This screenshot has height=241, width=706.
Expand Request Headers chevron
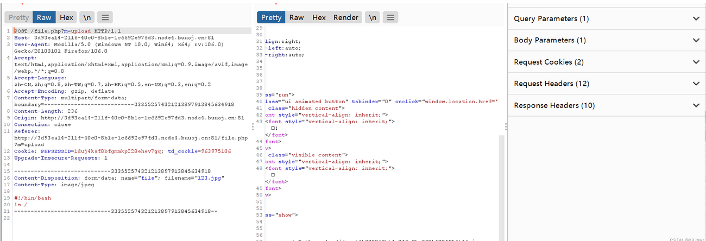click(x=696, y=84)
